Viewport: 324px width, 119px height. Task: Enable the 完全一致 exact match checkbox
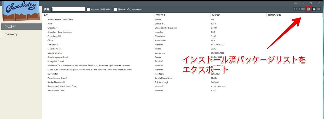88,9
